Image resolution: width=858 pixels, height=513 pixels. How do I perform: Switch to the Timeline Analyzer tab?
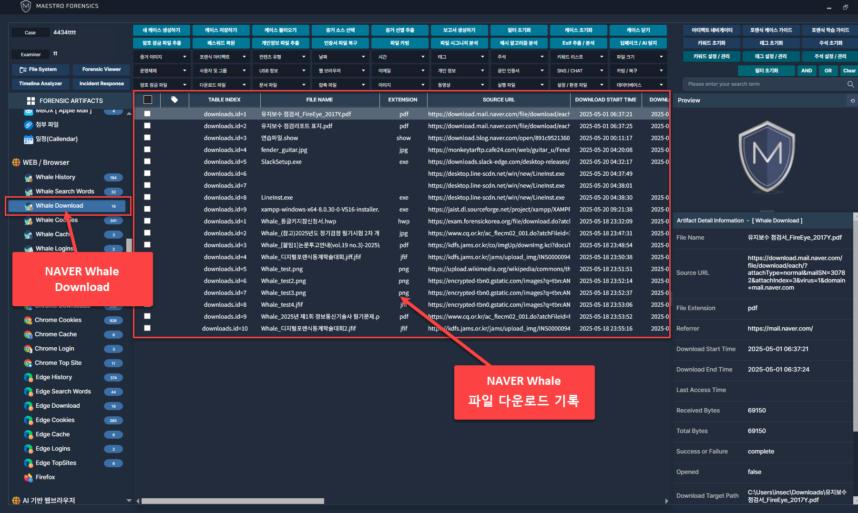click(41, 84)
